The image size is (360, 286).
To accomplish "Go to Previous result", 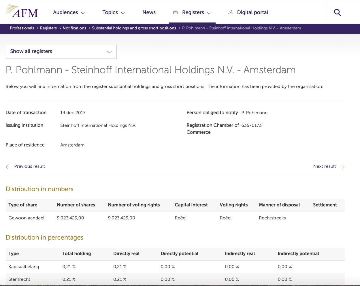I will click(29, 166).
